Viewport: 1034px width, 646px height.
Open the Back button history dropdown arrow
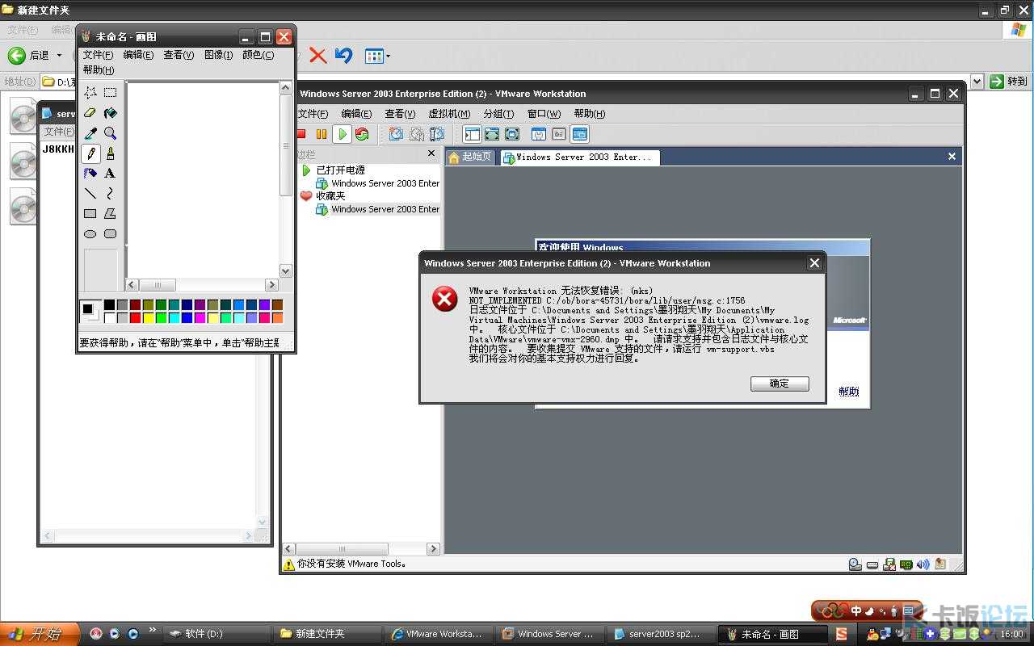click(60, 55)
